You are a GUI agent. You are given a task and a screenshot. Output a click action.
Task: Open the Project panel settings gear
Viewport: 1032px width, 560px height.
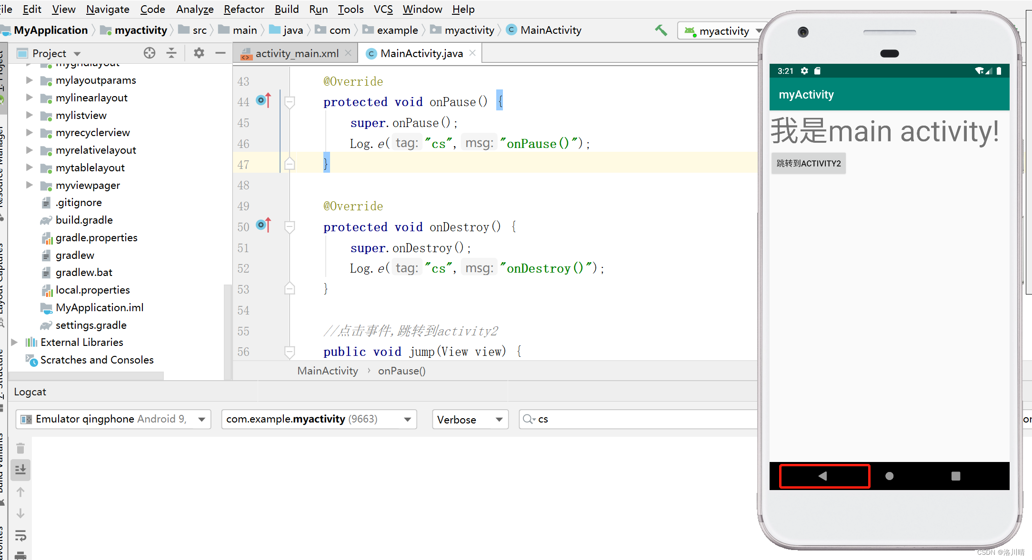pyautogui.click(x=199, y=53)
